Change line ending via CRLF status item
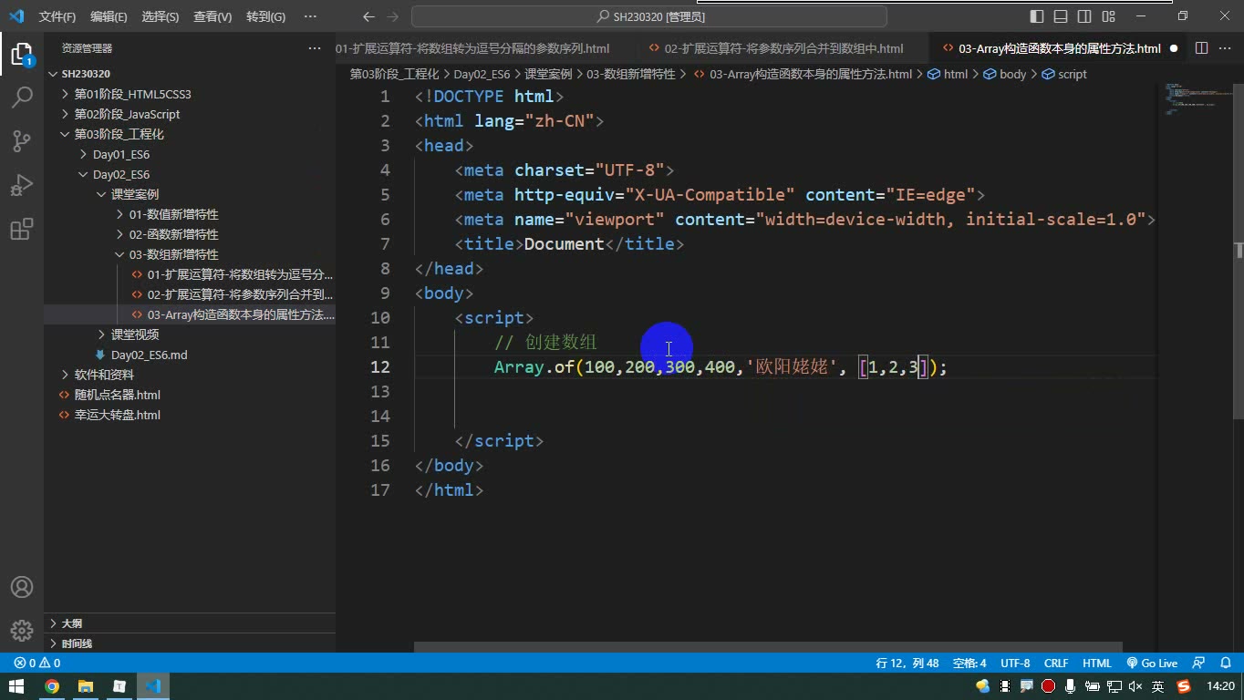This screenshot has width=1244, height=700. pos(1056,664)
